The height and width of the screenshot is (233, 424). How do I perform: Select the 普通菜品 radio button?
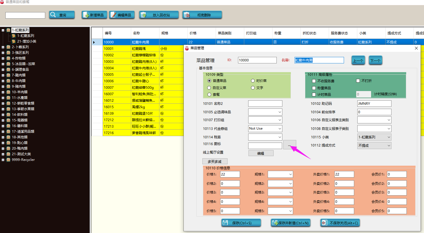[209, 81]
